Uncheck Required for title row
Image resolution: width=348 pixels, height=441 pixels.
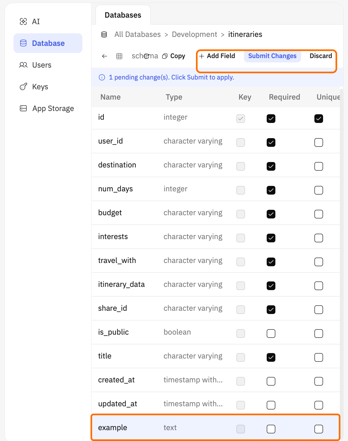coord(271,357)
